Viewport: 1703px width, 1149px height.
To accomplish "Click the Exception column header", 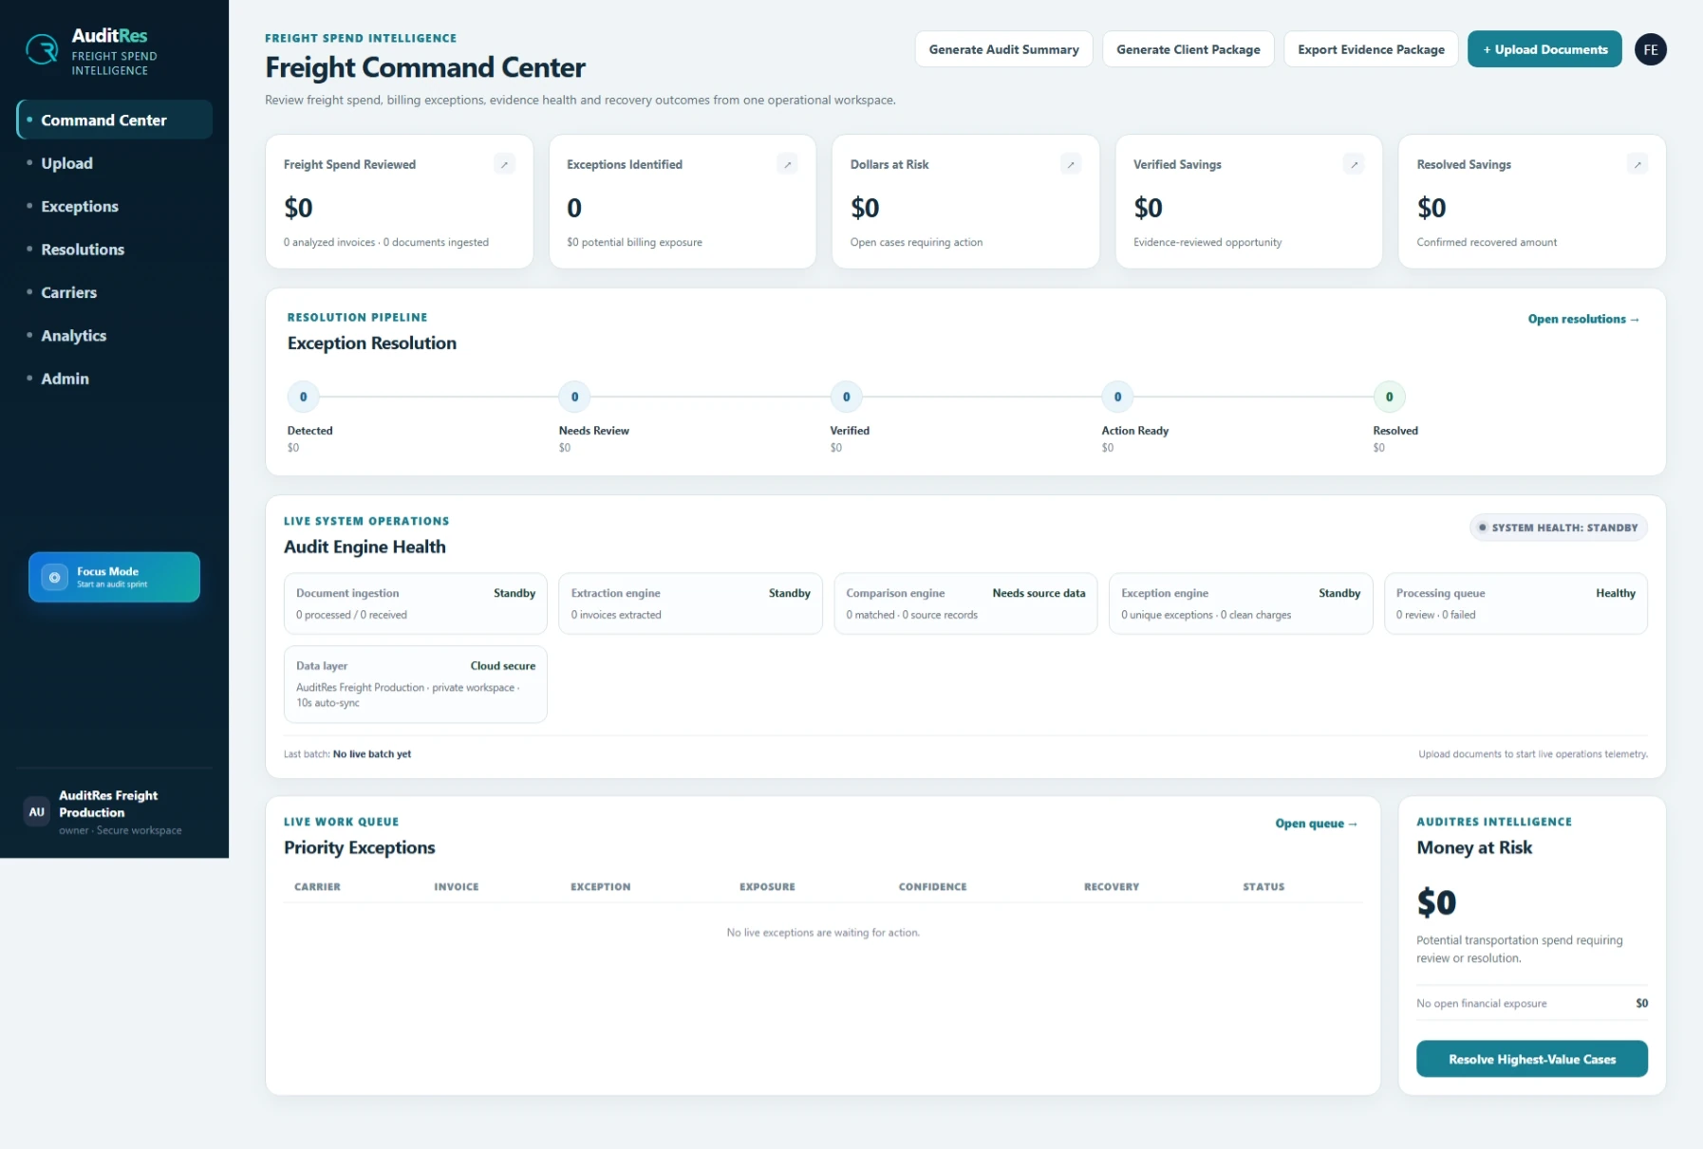I will pyautogui.click(x=601, y=887).
